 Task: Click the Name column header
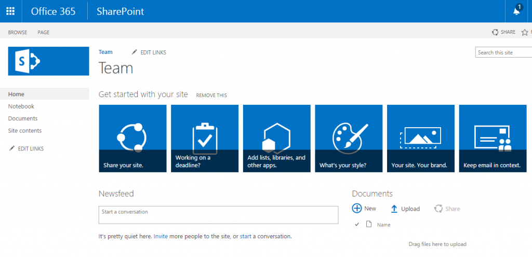click(384, 225)
